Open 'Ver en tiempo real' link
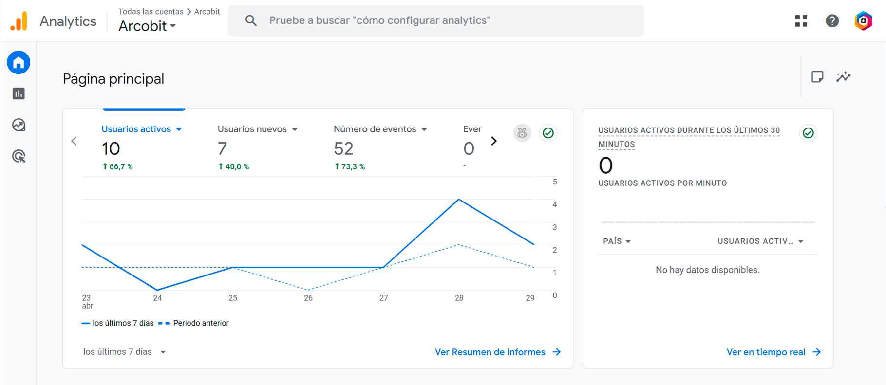Screen dimensions: 886x385 pyautogui.click(x=773, y=352)
